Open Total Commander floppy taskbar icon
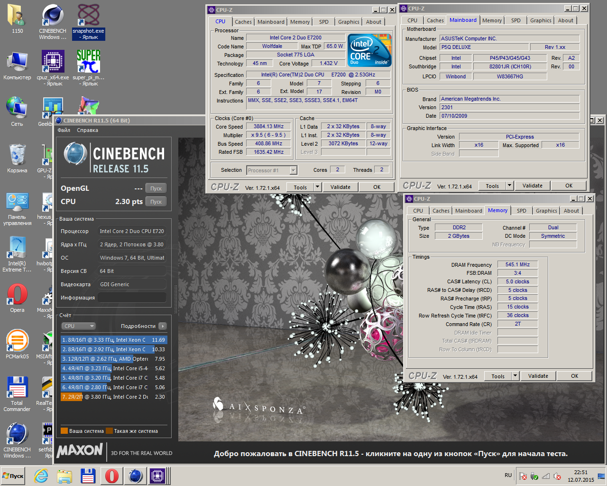 (88, 476)
